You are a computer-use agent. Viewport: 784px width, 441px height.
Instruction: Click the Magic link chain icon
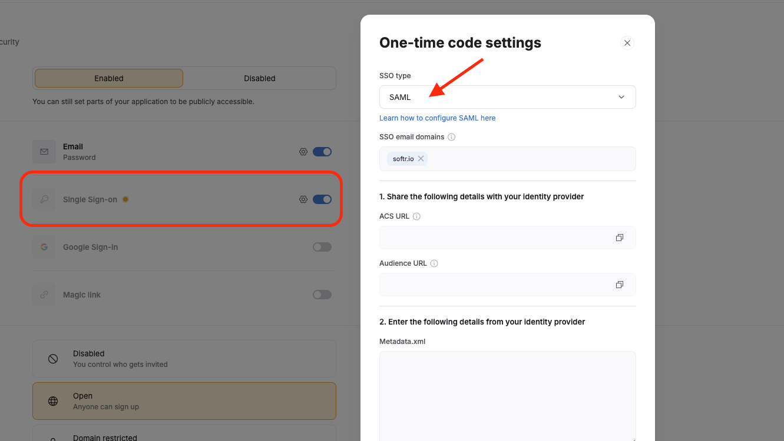pyautogui.click(x=44, y=294)
